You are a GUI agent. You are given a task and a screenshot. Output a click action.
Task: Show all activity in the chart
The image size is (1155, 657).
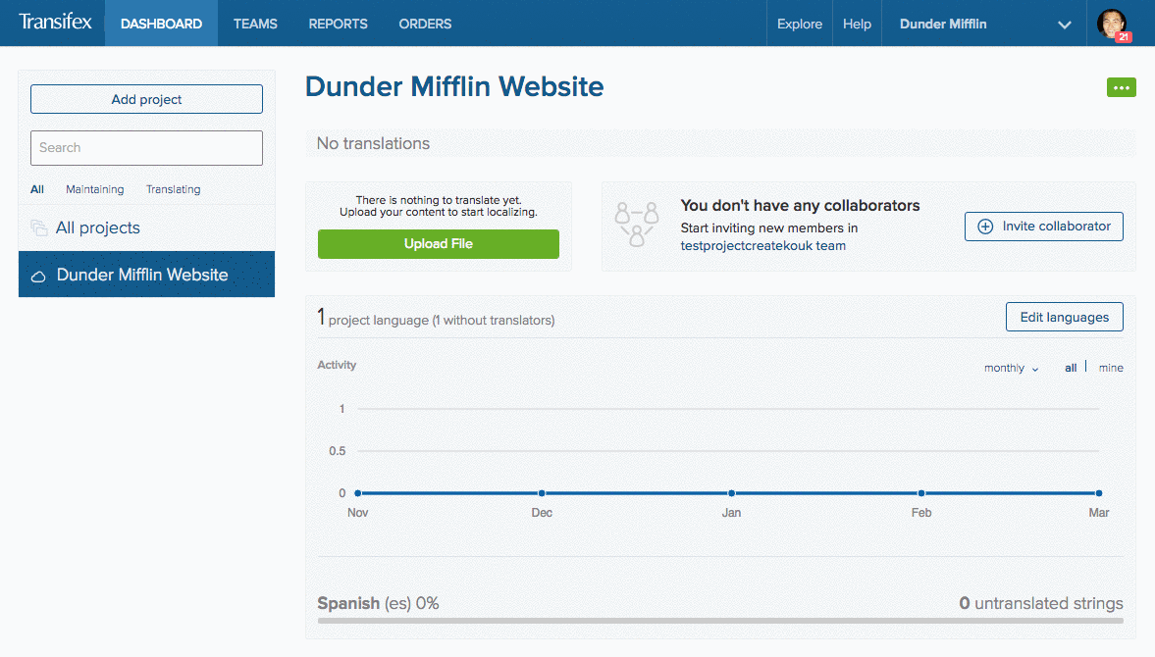[1071, 368]
